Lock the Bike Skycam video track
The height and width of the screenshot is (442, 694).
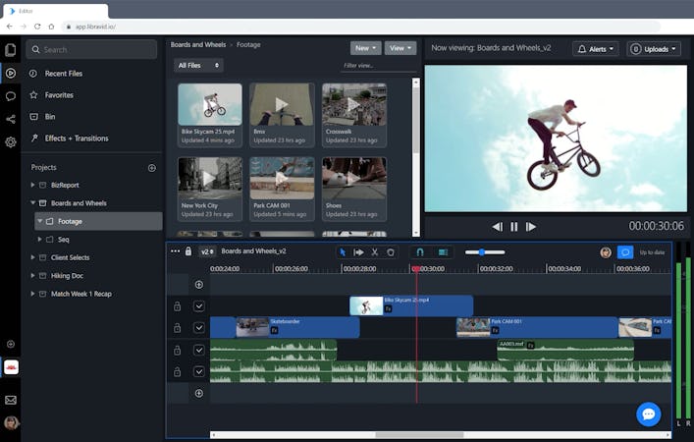coord(177,306)
